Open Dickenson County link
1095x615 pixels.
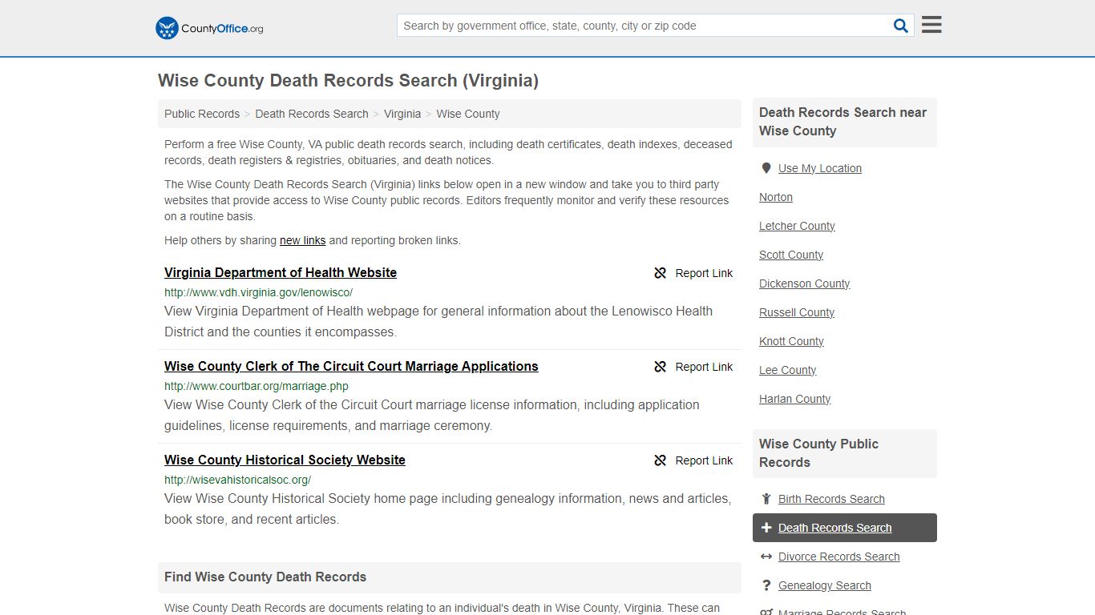tap(804, 283)
